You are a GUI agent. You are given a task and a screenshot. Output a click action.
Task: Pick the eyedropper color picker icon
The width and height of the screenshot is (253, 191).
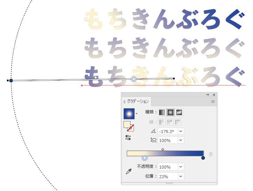click(129, 171)
